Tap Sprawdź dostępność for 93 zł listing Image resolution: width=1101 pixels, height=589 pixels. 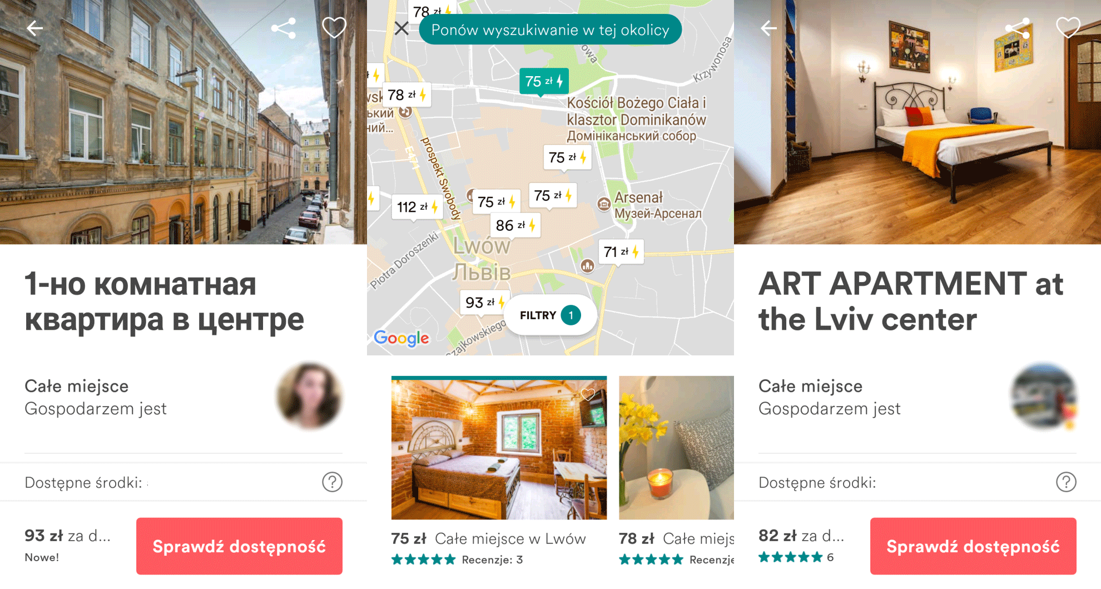pos(239,546)
